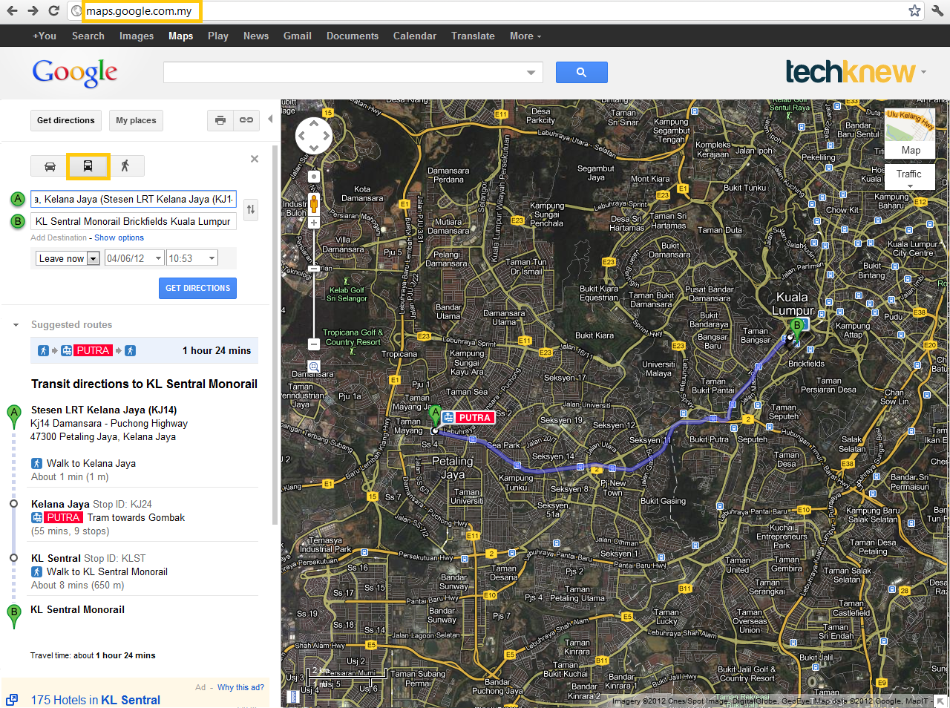Open Documents in the Google bar
This screenshot has width=950, height=708.
click(x=353, y=36)
